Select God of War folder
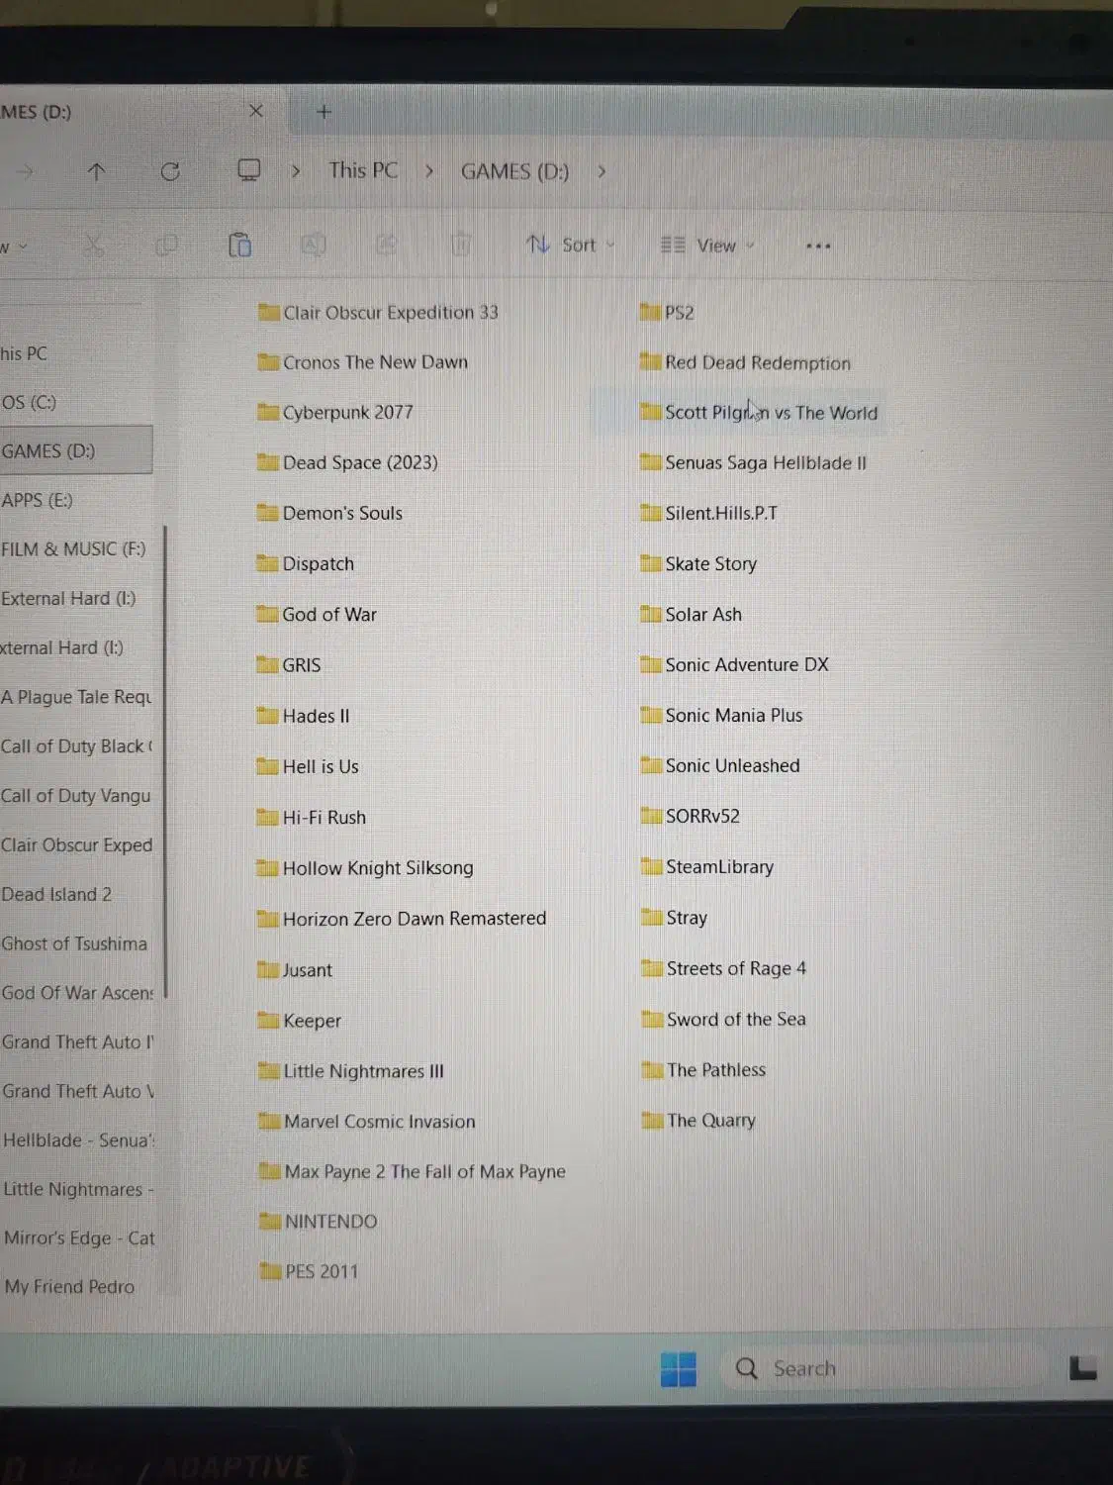Image resolution: width=1113 pixels, height=1485 pixels. pos(317,614)
